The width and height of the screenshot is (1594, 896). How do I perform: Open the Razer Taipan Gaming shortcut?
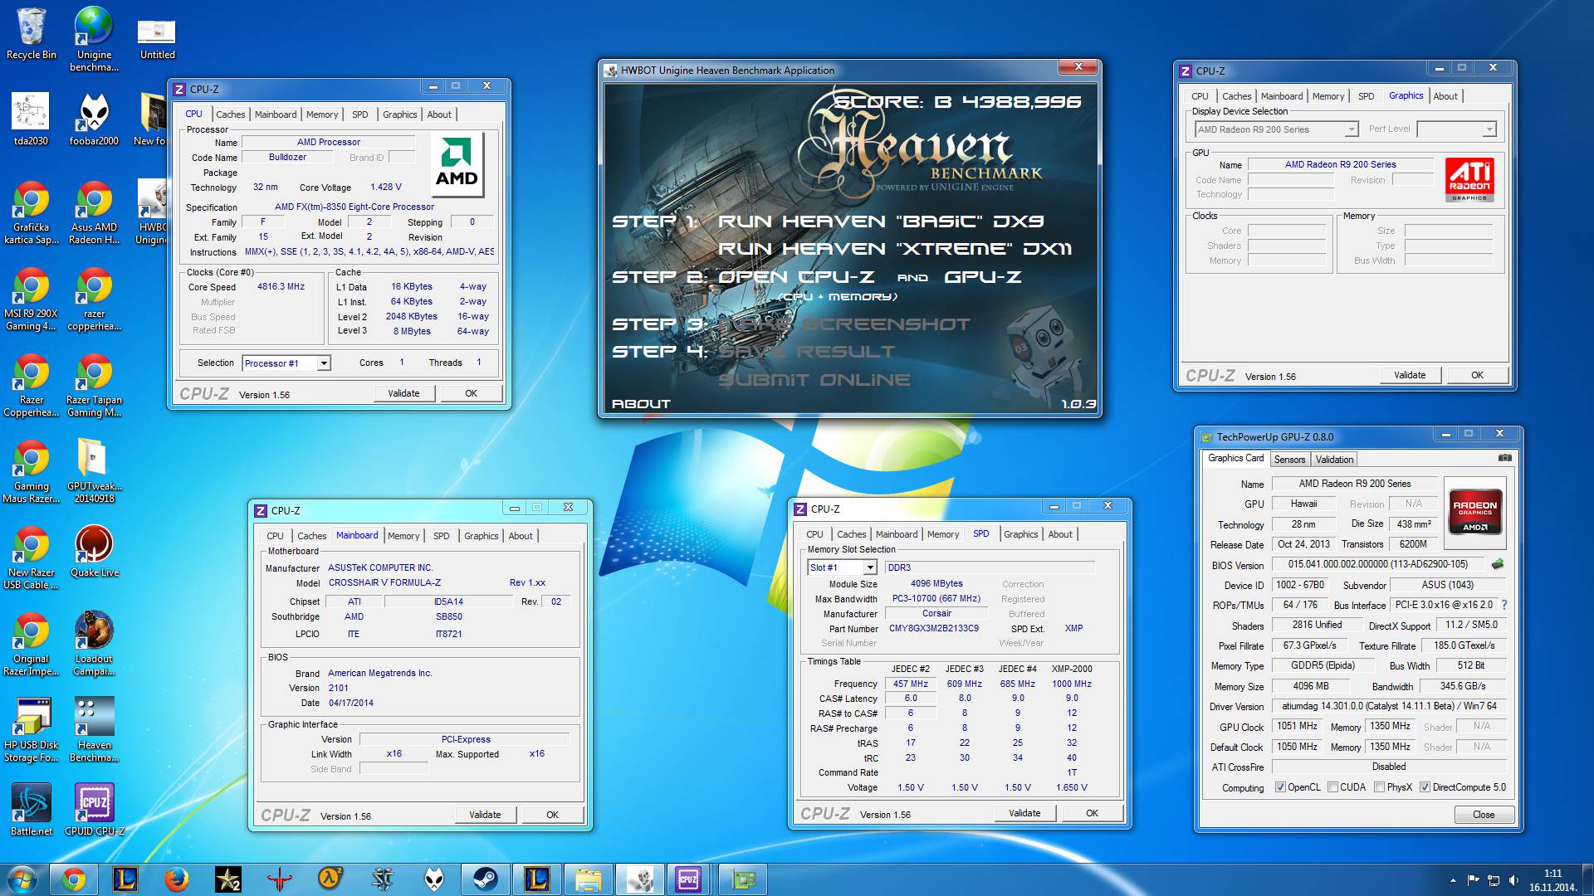[94, 385]
